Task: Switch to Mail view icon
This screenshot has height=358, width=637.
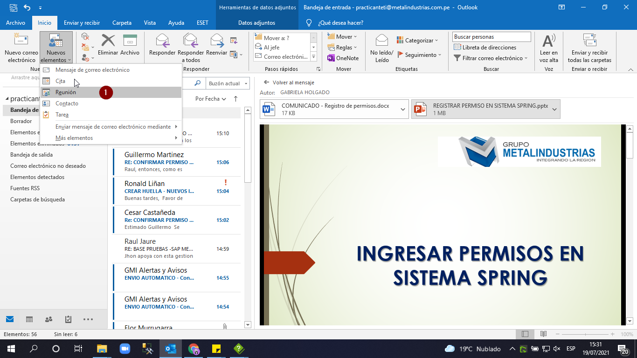Action: tap(10, 319)
